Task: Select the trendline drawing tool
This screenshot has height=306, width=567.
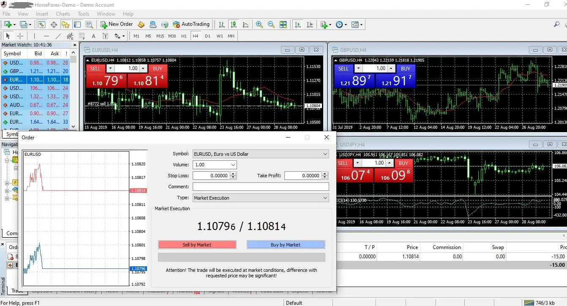Action: pos(58,36)
